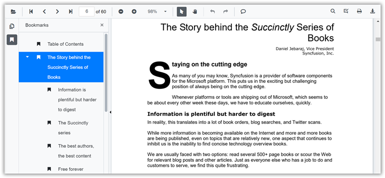Viewport: 385px width, 178px height.
Task: Click the heading Information is plentiful but harder to digest
Action: coord(211,114)
